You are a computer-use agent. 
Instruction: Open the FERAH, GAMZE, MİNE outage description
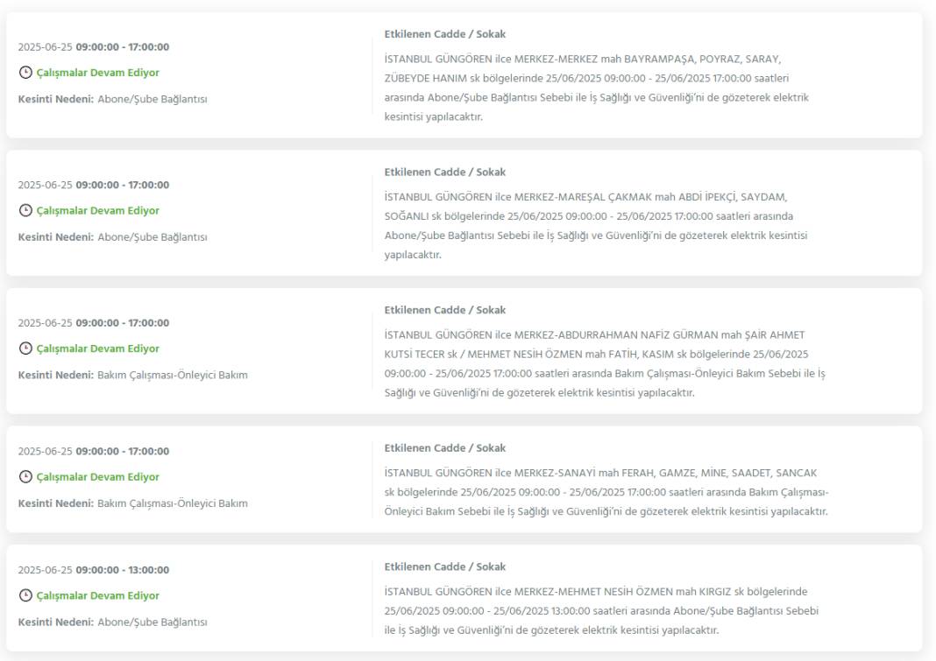coord(606,492)
